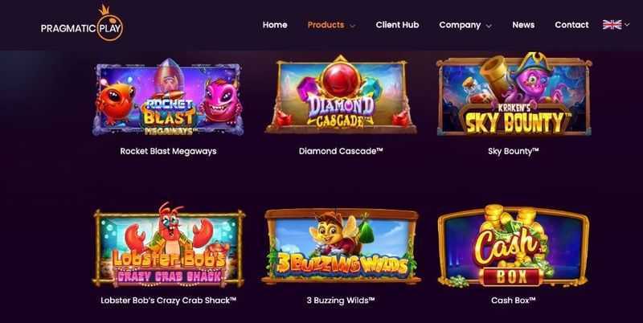Click 3 Buzzing Wilds™ title link
The height and width of the screenshot is (323, 643).
point(341,301)
